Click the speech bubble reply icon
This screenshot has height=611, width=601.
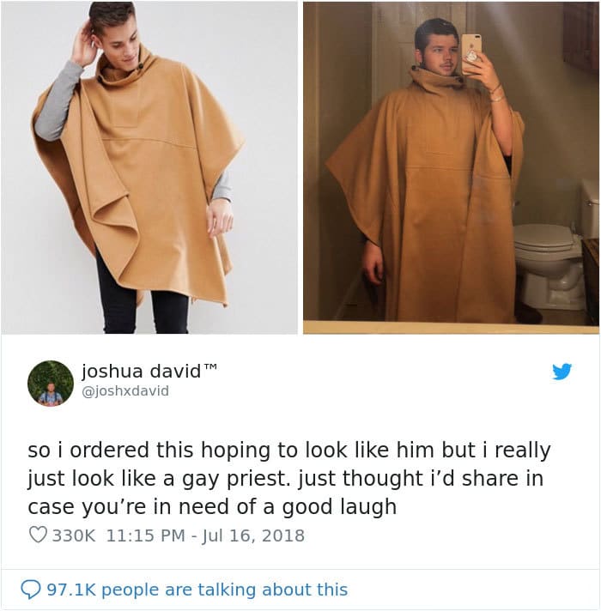click(x=30, y=590)
